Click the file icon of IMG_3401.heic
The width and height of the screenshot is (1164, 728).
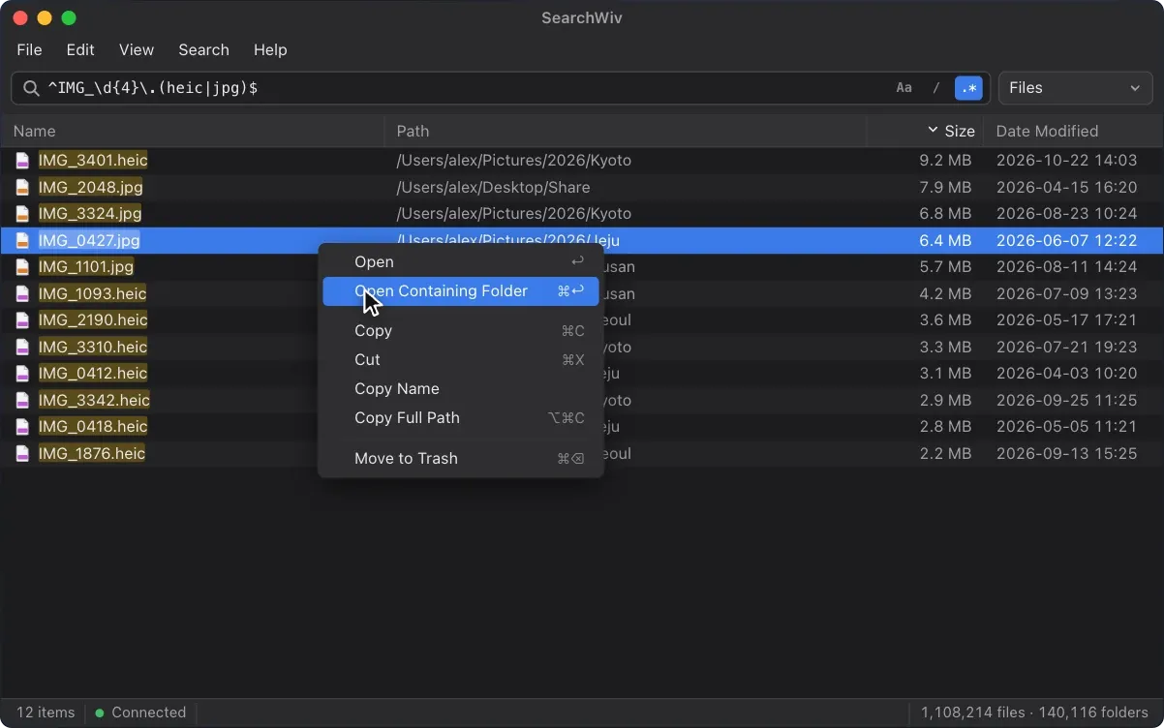[22, 161]
